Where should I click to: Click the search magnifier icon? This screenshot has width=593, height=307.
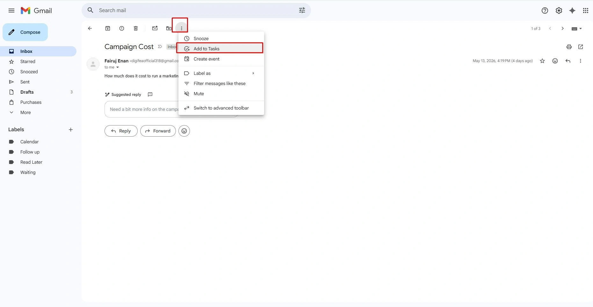tap(90, 10)
